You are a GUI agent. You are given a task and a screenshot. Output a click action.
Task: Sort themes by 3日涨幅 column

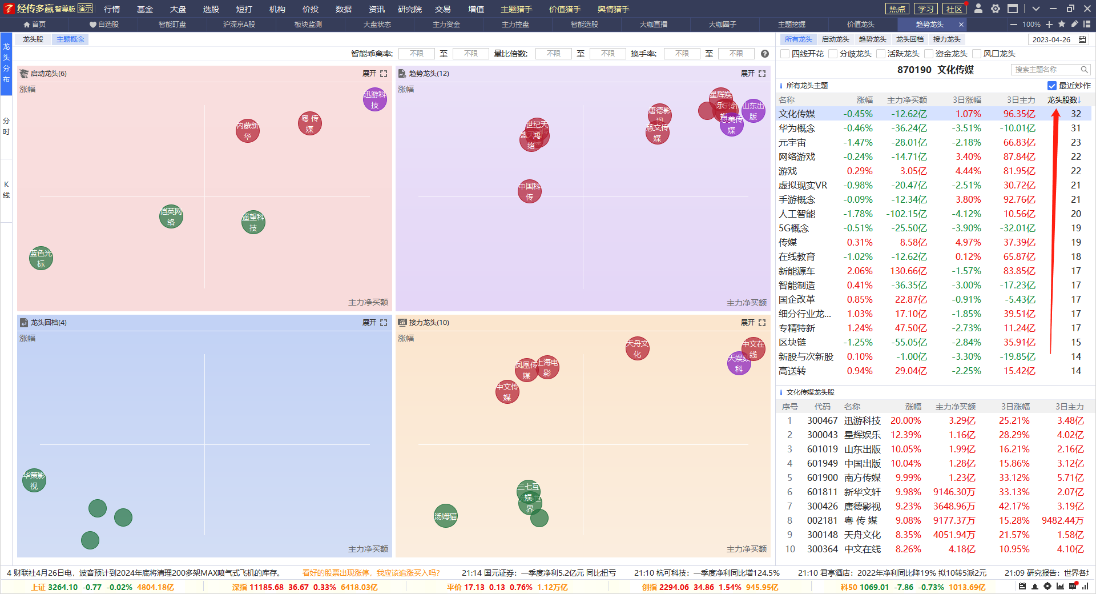click(x=967, y=100)
